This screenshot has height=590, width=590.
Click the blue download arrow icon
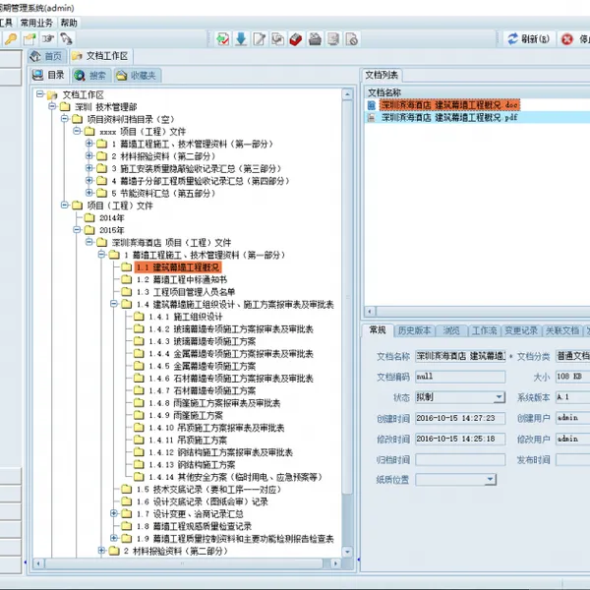(241, 39)
